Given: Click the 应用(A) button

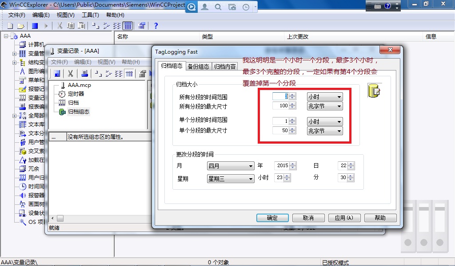Looking at the screenshot, I should click(344, 218).
